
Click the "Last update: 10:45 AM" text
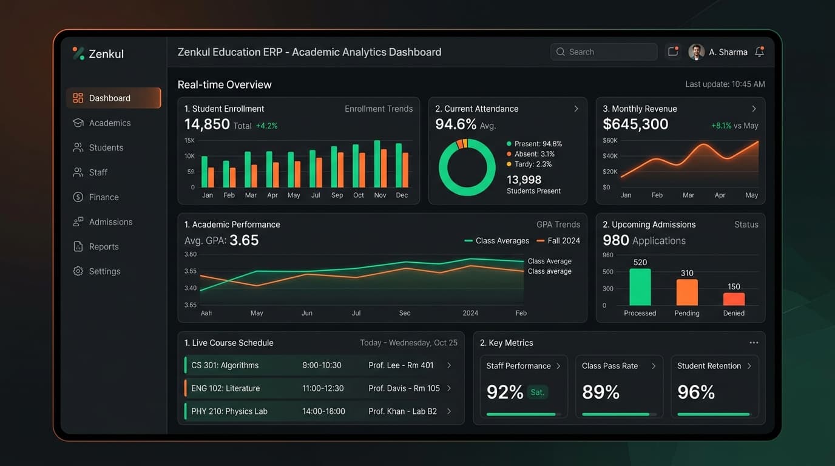[725, 84]
